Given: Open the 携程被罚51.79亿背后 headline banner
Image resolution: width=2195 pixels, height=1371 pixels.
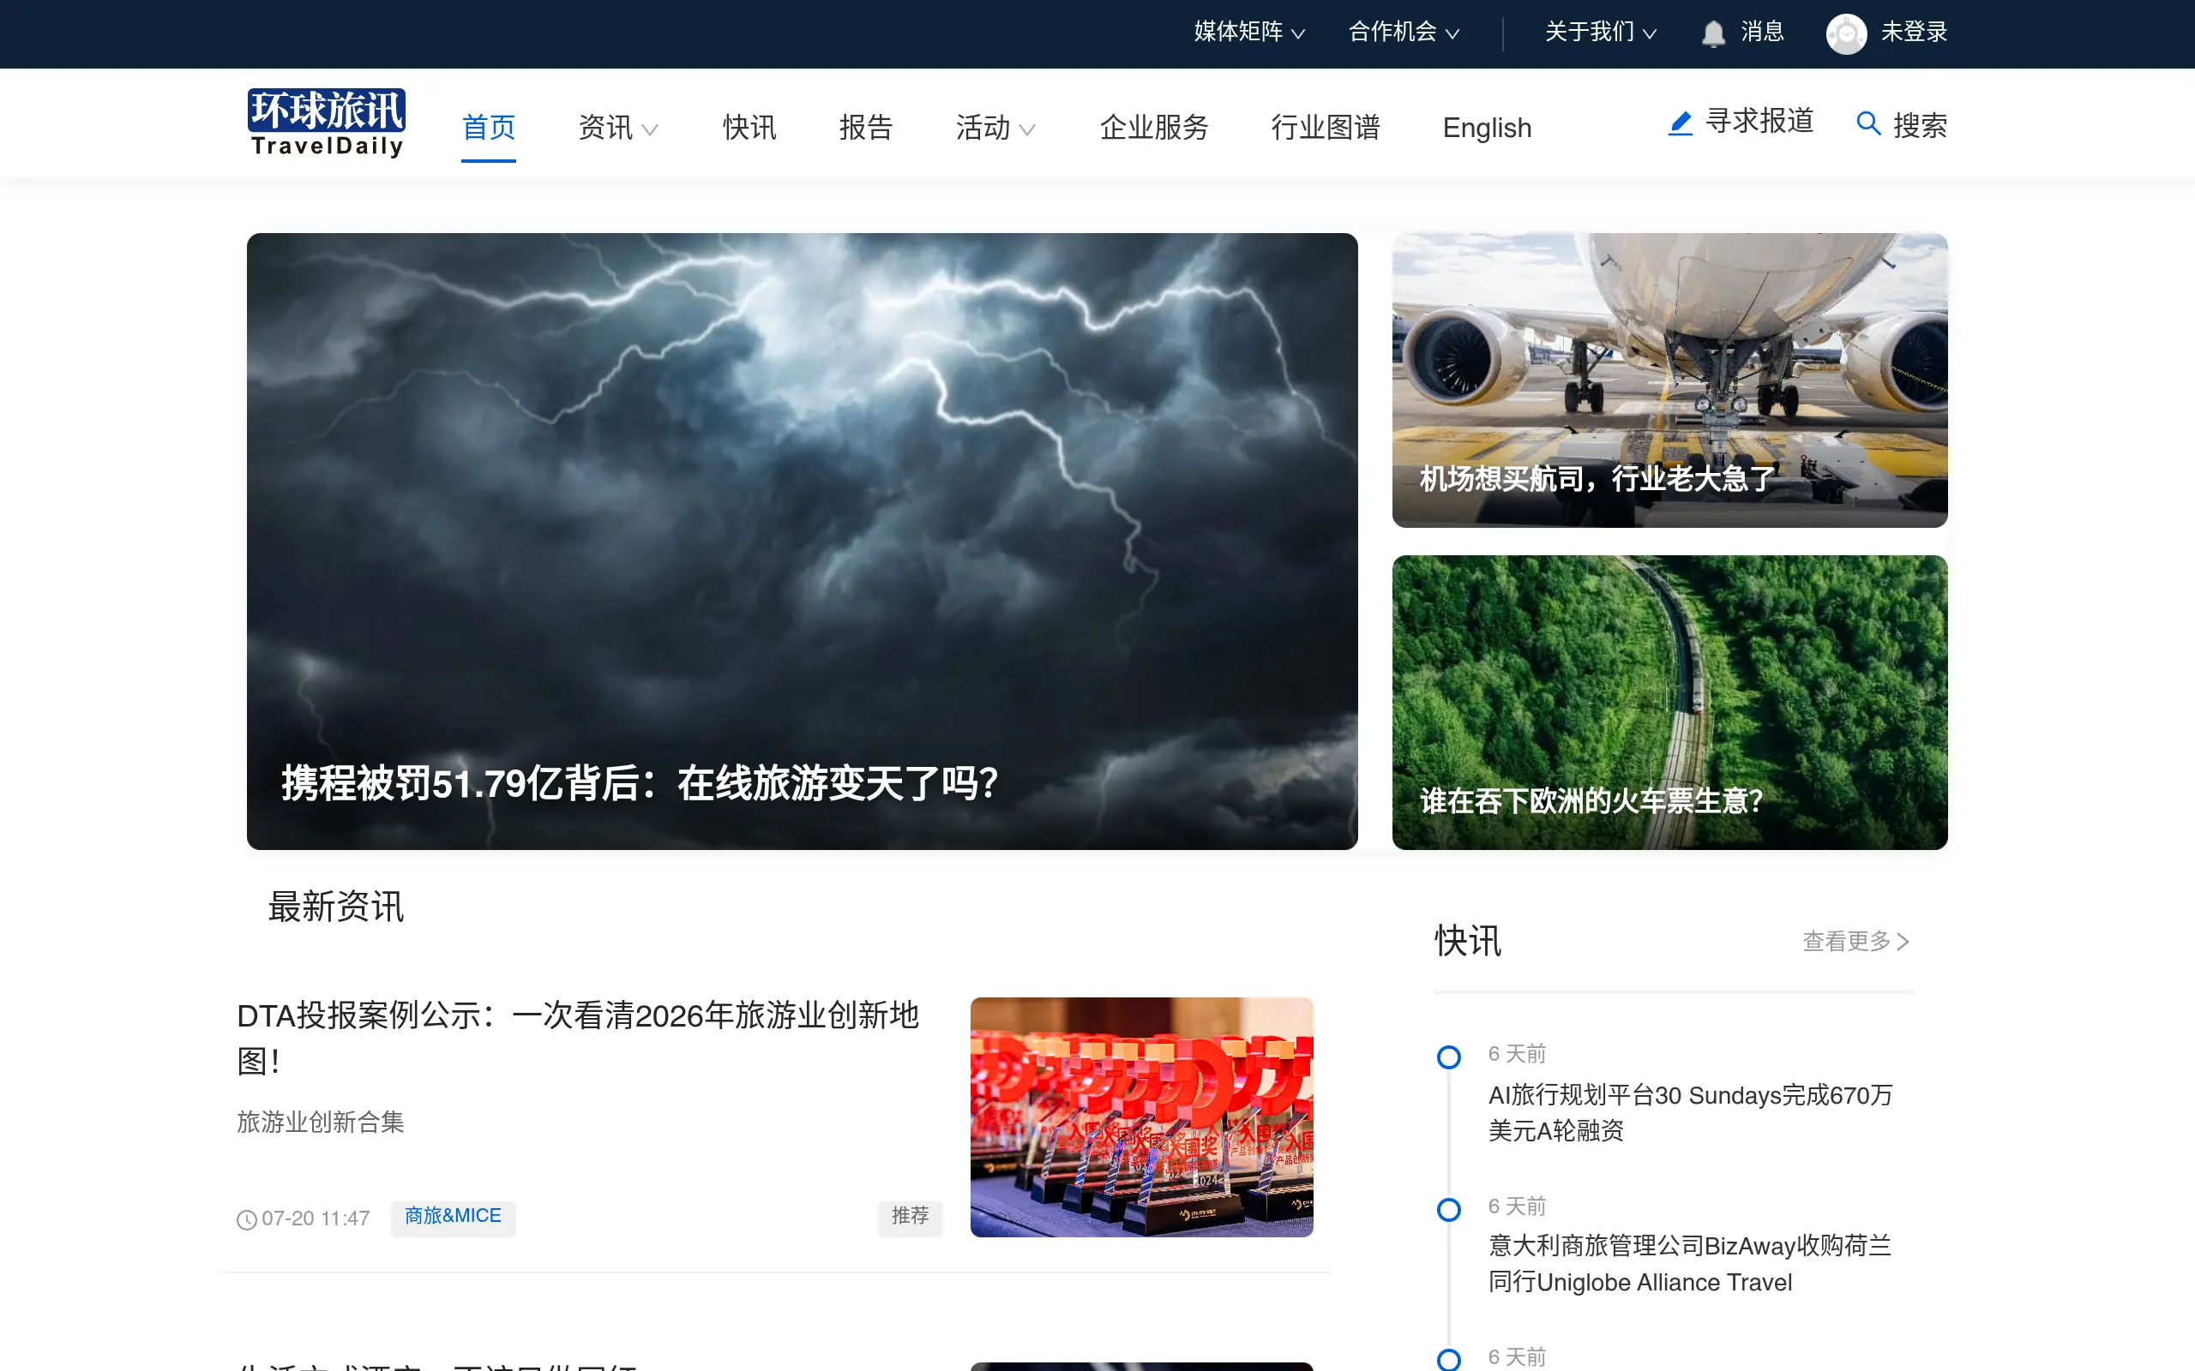Looking at the screenshot, I should pos(802,542).
